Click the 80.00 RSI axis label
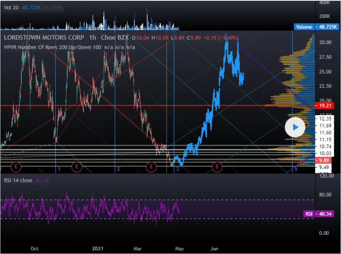Image resolution: width=341 pixels, height=254 pixels. 325,195
